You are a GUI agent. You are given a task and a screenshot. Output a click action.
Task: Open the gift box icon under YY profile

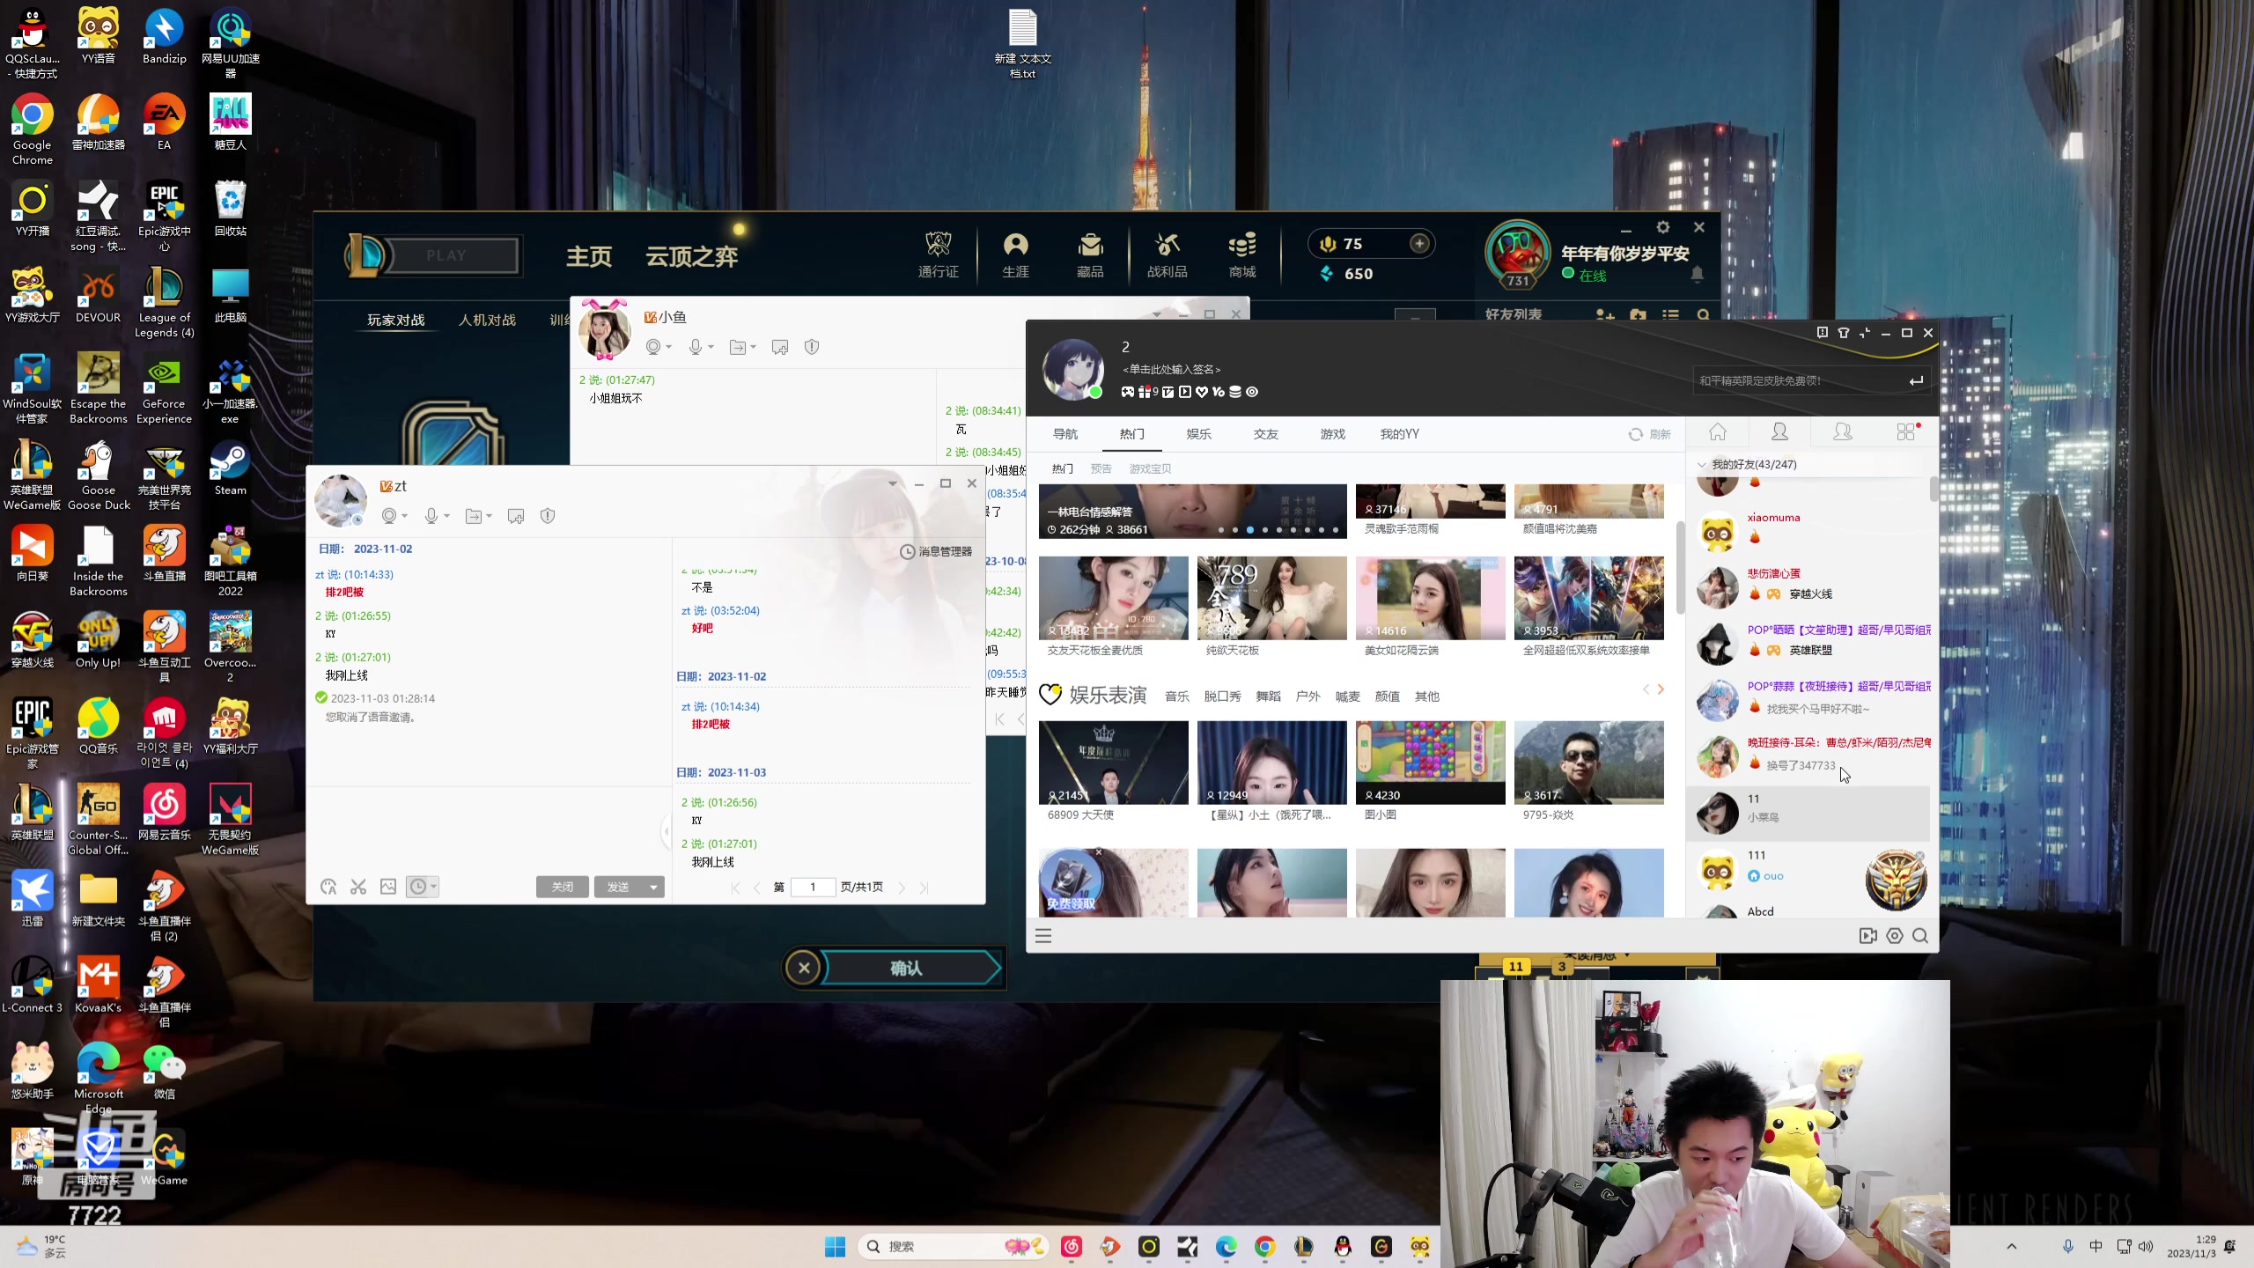pyautogui.click(x=1144, y=392)
